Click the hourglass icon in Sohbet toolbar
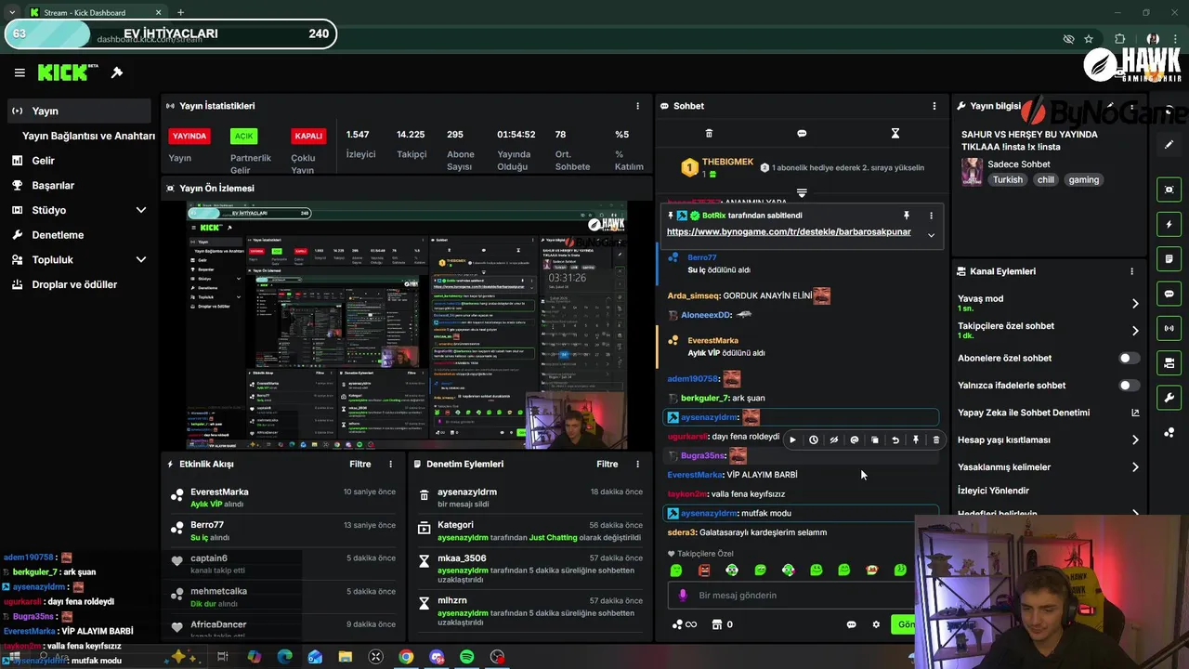Viewport: 1189px width, 669px height. pos(895,133)
